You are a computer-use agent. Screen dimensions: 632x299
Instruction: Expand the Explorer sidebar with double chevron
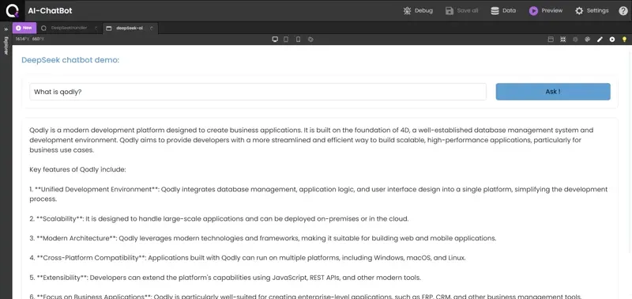tap(6, 29)
